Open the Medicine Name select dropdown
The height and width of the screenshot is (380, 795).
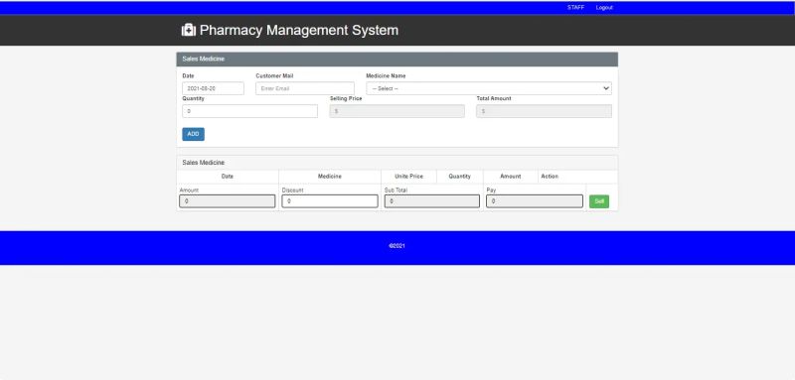pos(489,88)
